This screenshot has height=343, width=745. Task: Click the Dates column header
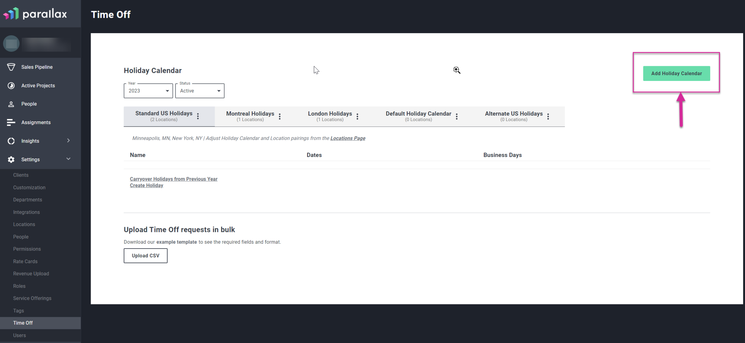pyautogui.click(x=314, y=155)
